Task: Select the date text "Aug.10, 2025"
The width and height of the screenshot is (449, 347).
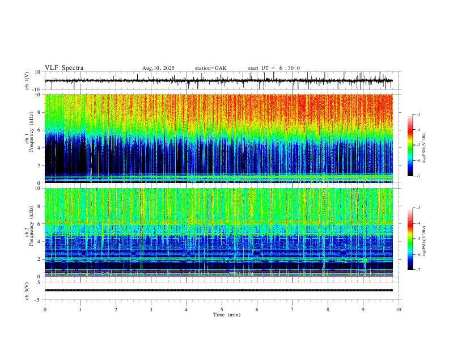Action: [158, 68]
